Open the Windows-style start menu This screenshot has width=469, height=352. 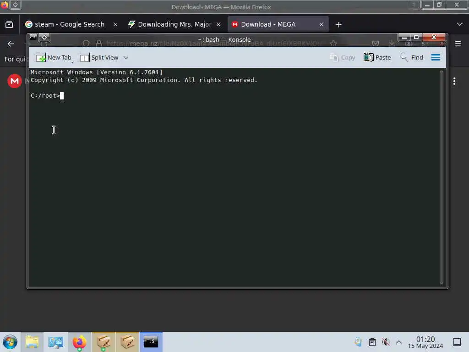10,342
